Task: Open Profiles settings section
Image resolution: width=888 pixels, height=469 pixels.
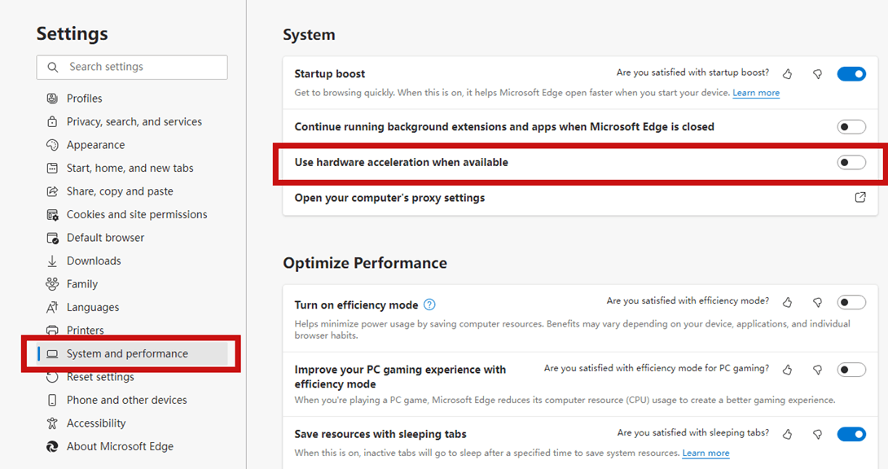Action: 84,99
